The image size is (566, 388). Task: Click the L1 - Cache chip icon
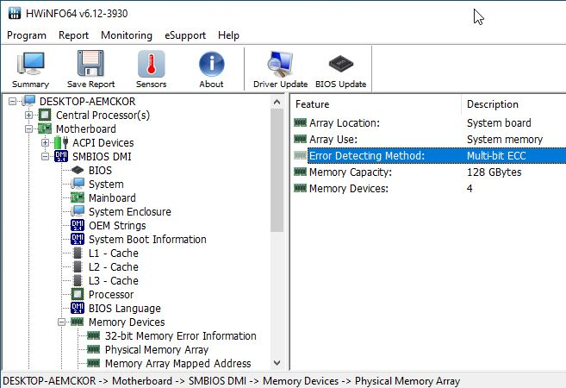[x=78, y=253]
